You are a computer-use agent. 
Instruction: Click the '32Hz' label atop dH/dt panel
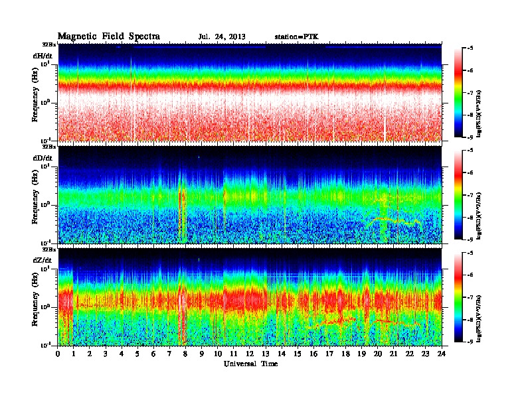[49, 44]
